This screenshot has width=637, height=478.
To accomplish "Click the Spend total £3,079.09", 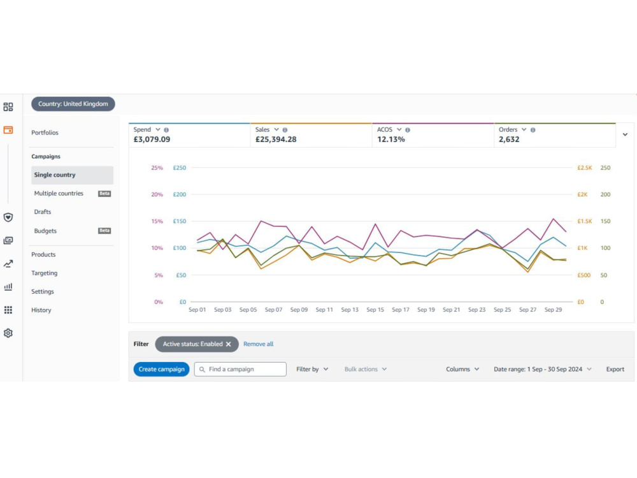I will (152, 140).
